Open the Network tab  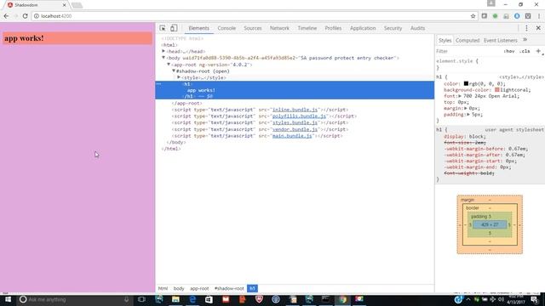pyautogui.click(x=279, y=28)
